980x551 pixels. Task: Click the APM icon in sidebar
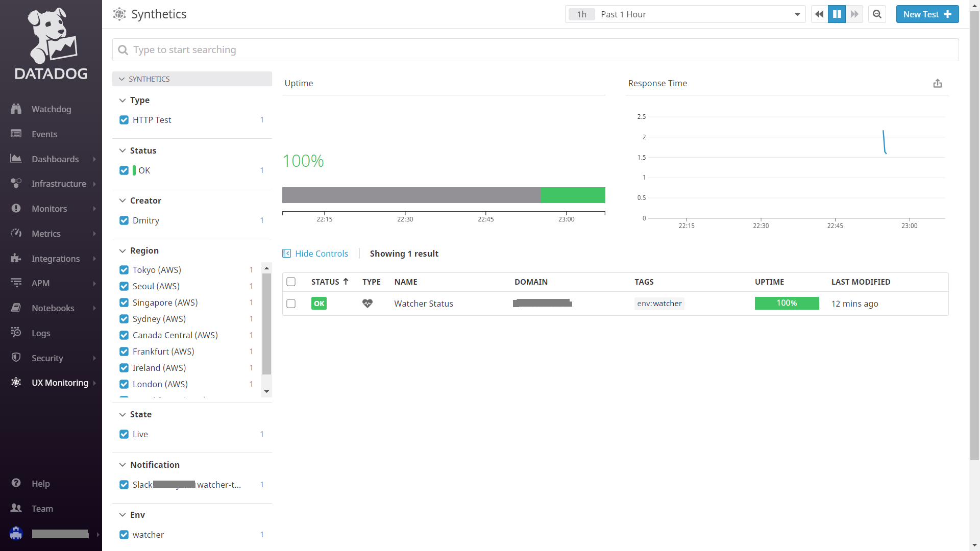coord(16,283)
